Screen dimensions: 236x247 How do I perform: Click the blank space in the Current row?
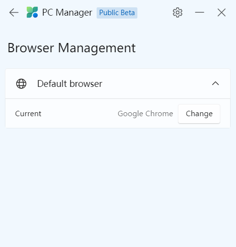coord(80,114)
